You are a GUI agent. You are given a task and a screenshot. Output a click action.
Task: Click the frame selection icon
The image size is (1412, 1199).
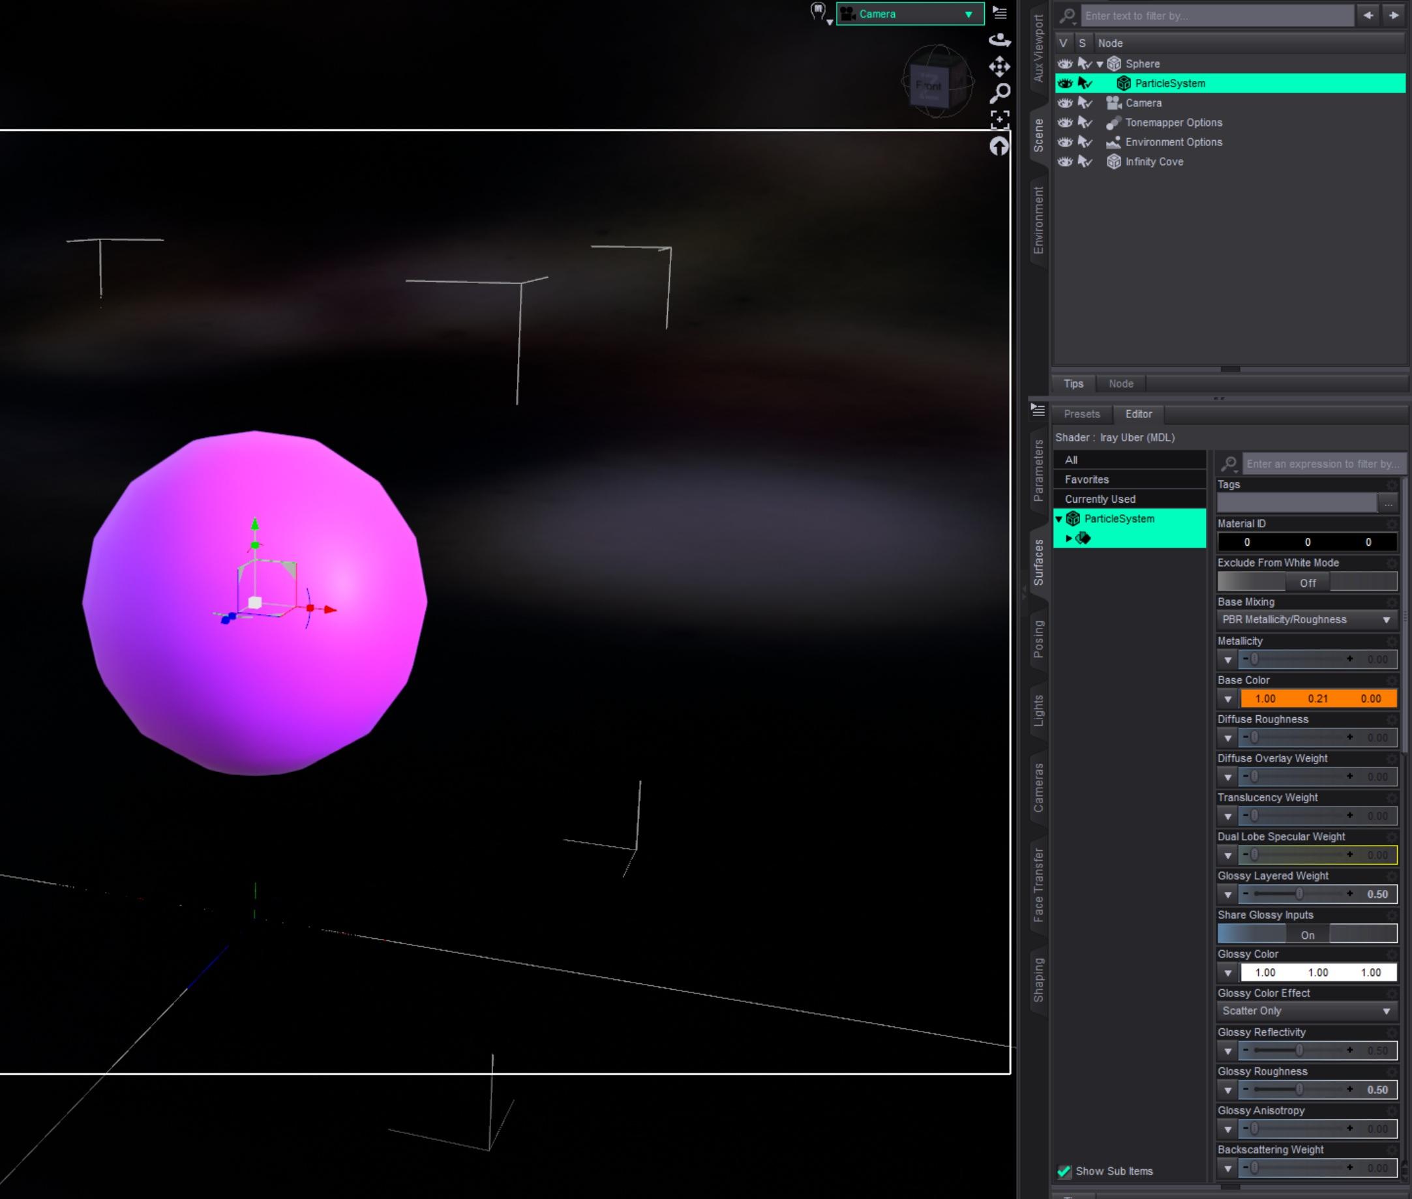999,119
